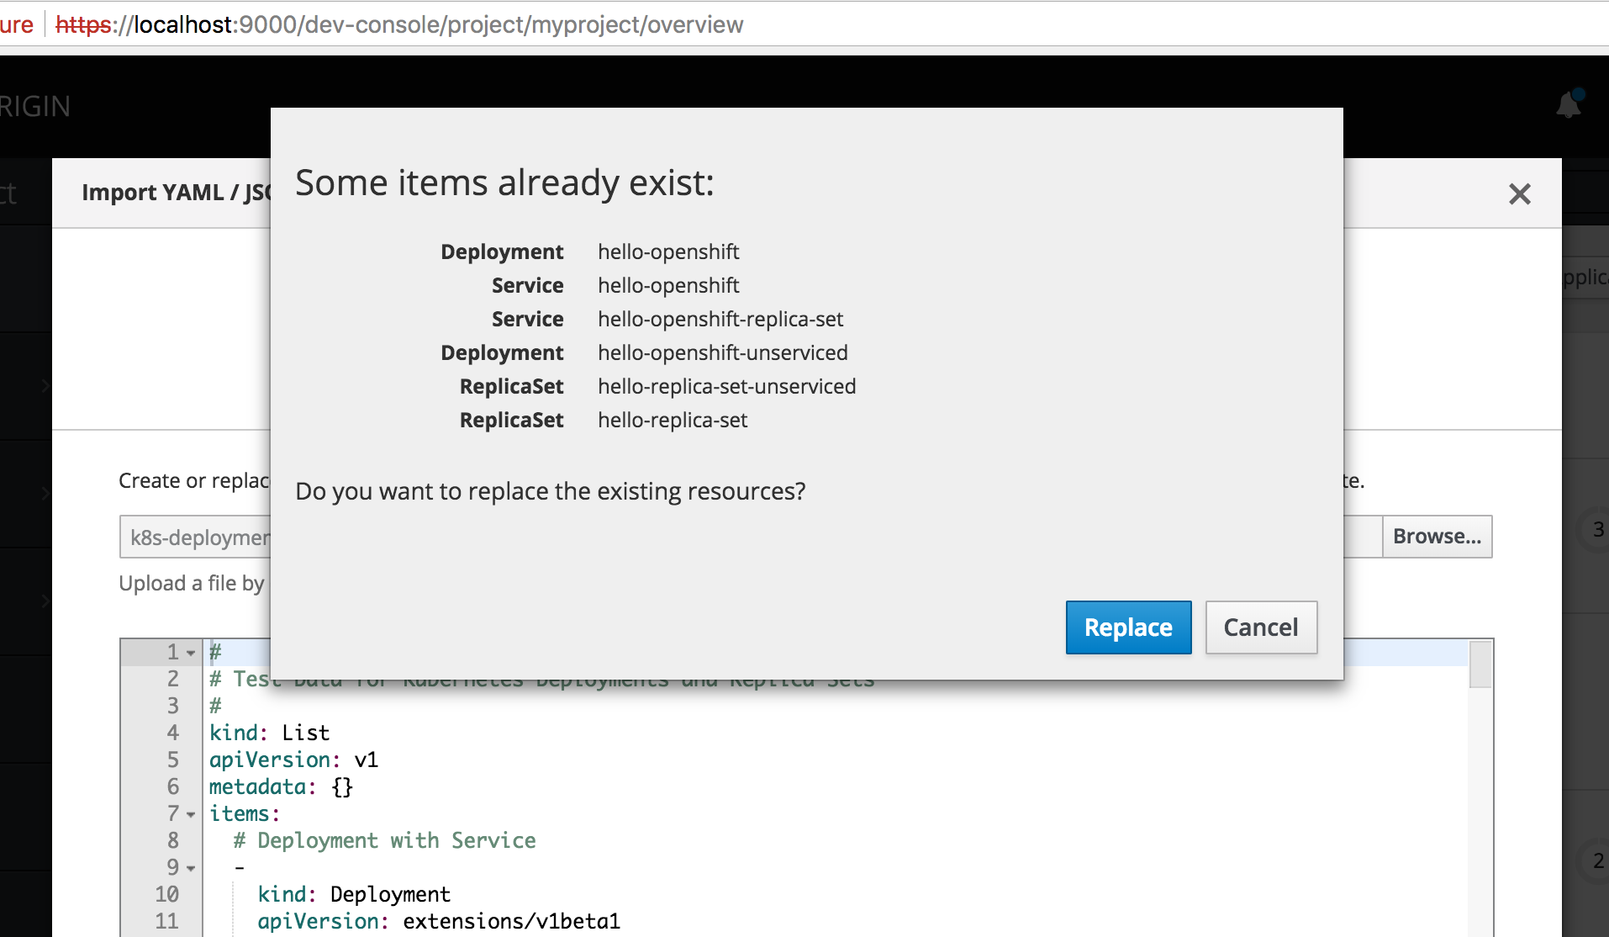Image resolution: width=1609 pixels, height=937 pixels.
Task: Expand the top sidebar section chevron
Action: (46, 385)
